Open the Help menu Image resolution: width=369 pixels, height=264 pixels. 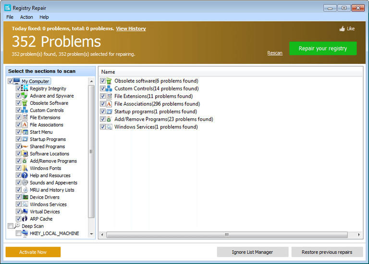click(x=44, y=17)
